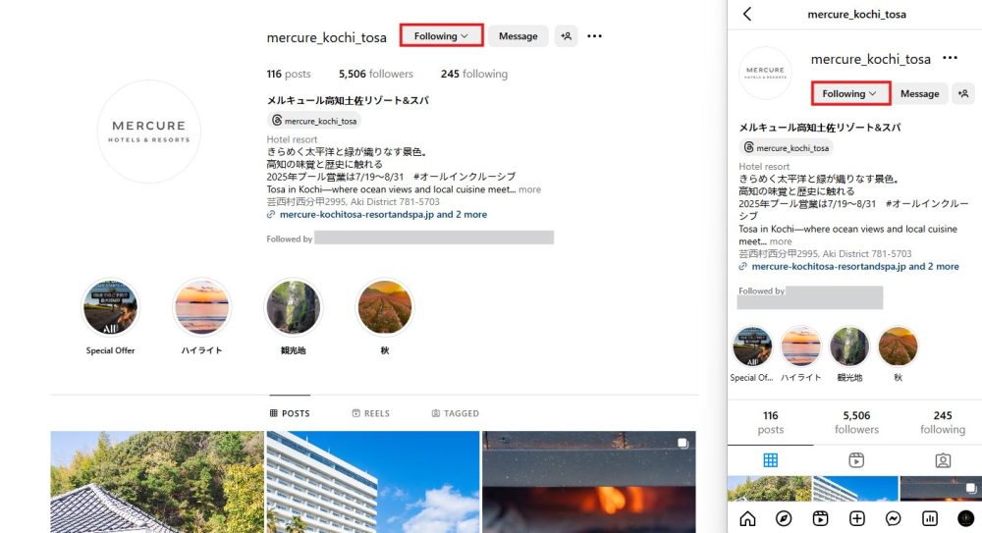Click the Message button in the mobile panel
Screen dimensions: 982x533
pos(919,93)
